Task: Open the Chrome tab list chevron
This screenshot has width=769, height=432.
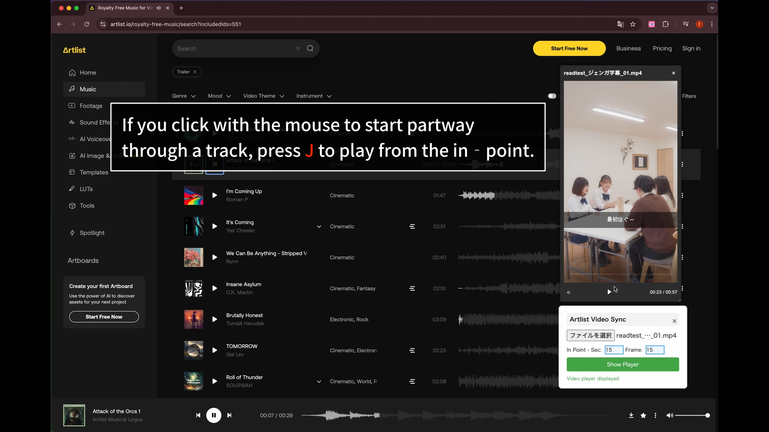Action: [x=712, y=8]
